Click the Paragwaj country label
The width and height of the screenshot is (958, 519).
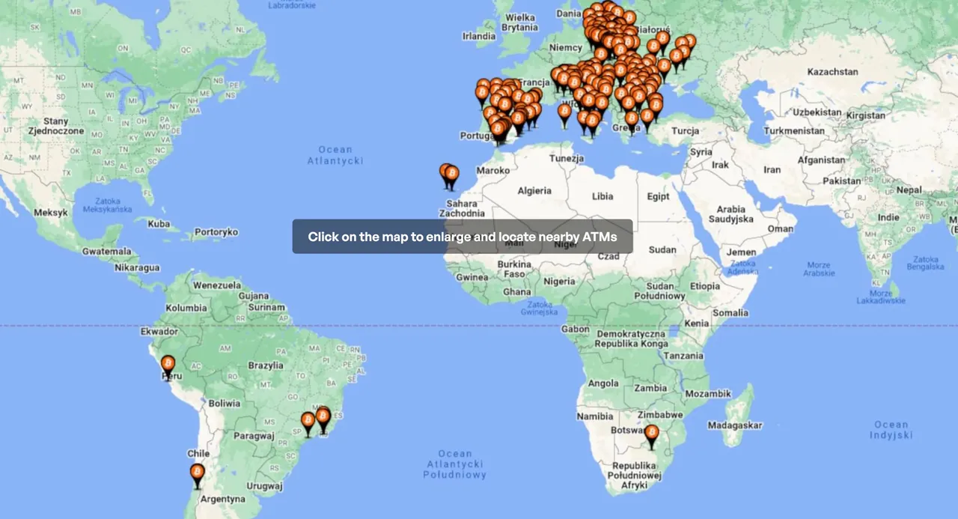(x=254, y=435)
